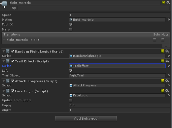Open help icon for Face Logic script
172x128 pixels.
tap(162, 91)
